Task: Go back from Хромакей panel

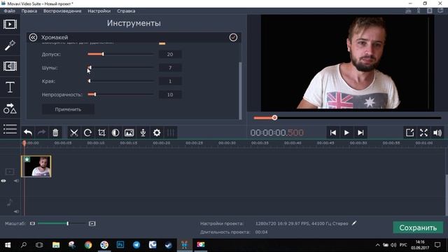Action: [x=33, y=37]
